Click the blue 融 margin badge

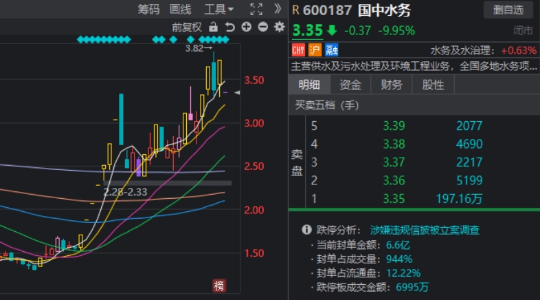tap(332, 50)
